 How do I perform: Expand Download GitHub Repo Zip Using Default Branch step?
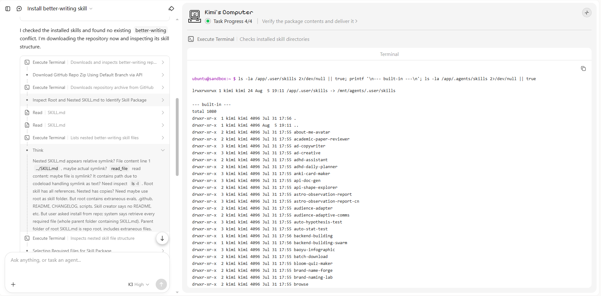(95, 75)
